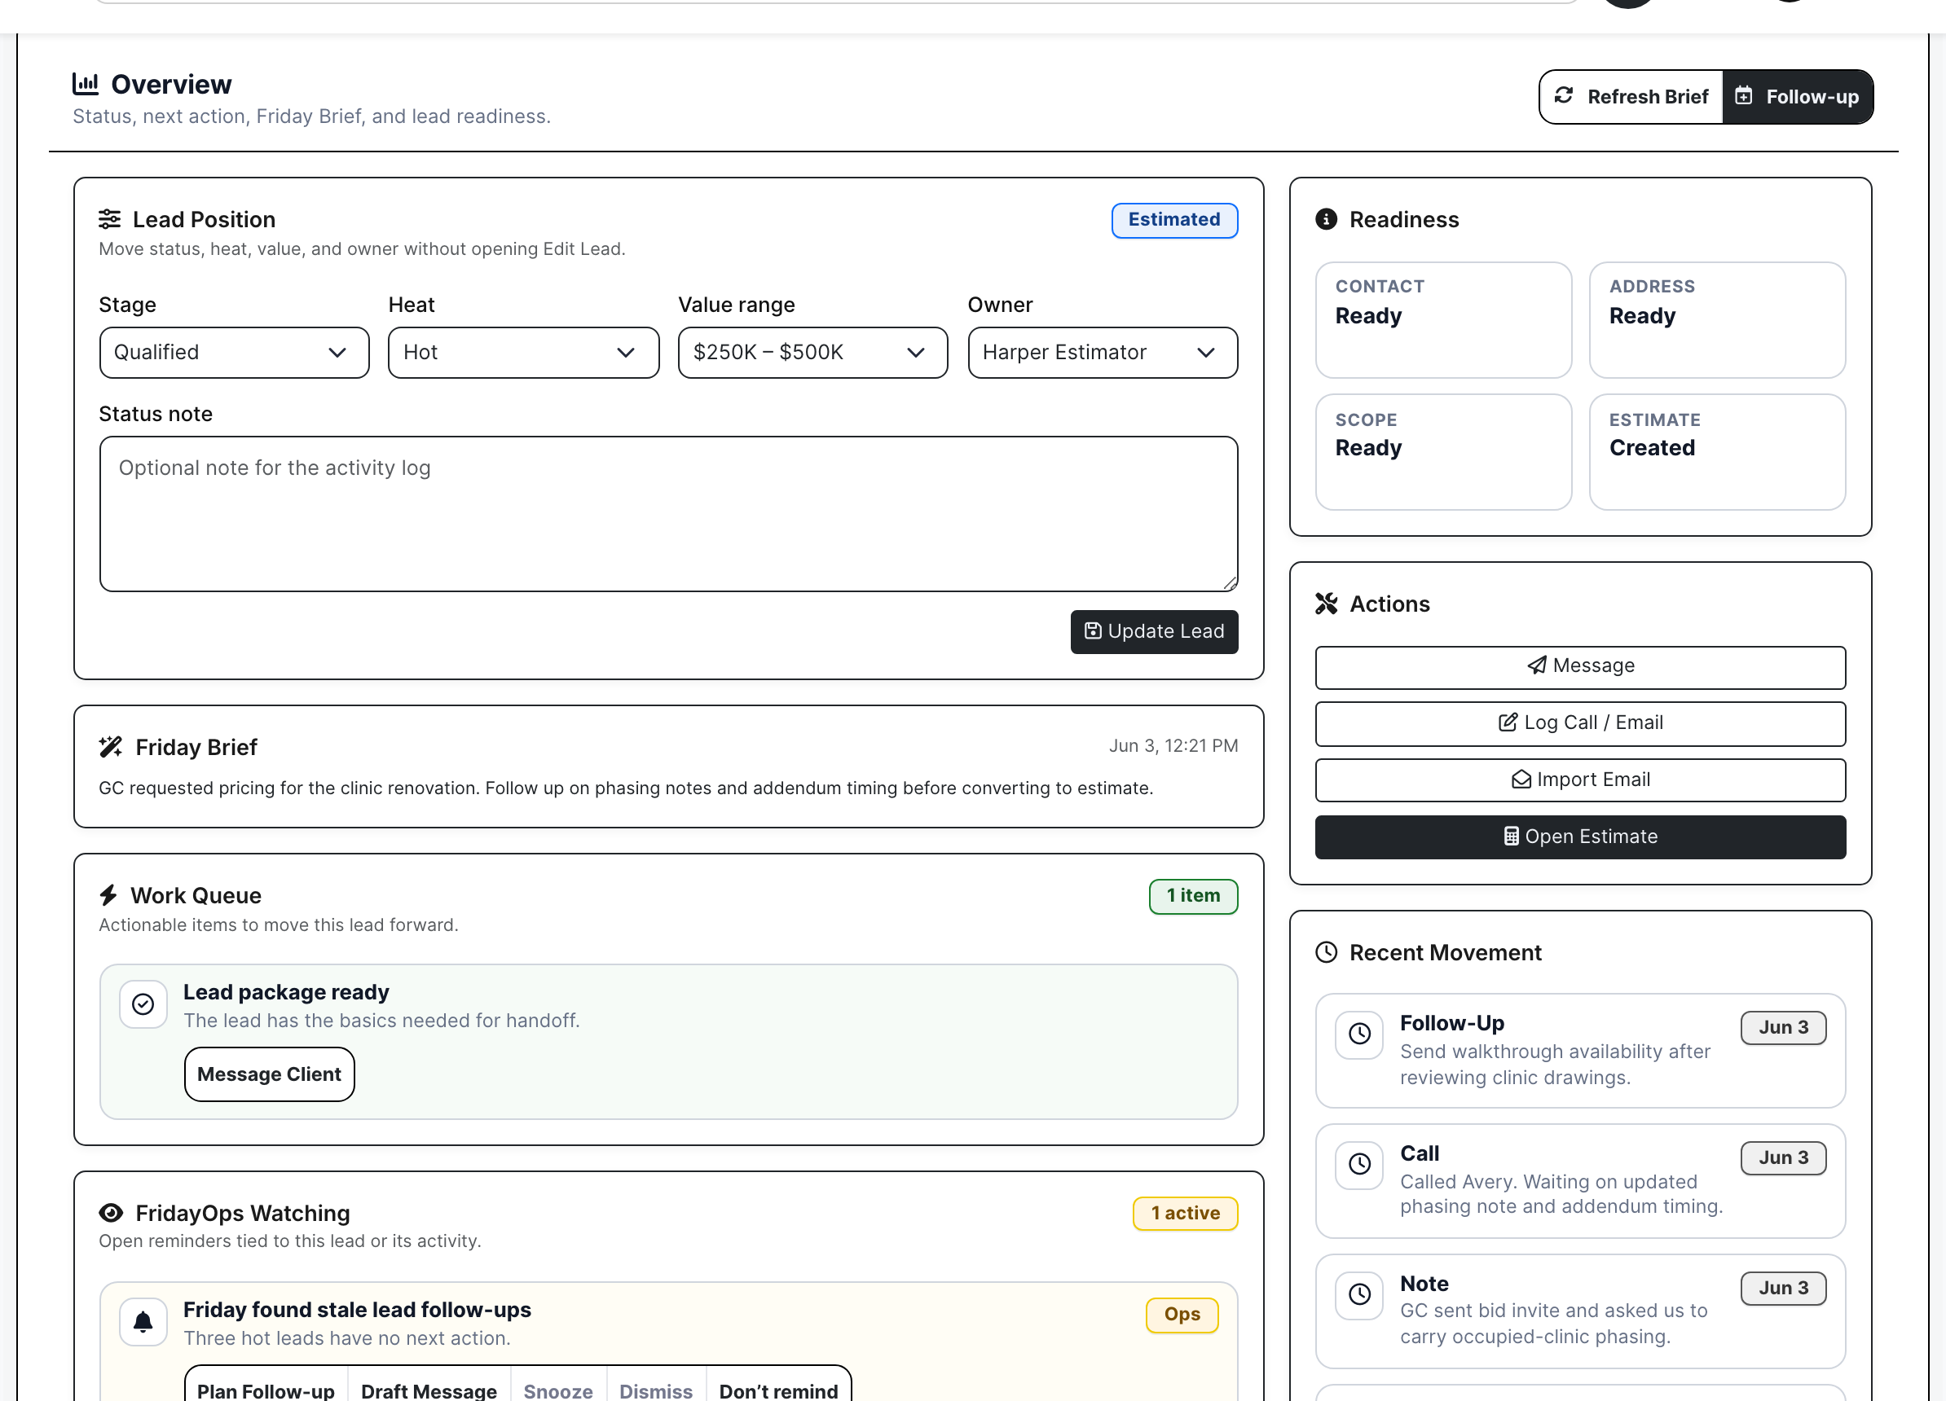Click the clock icon beside Note entry

(1359, 1293)
